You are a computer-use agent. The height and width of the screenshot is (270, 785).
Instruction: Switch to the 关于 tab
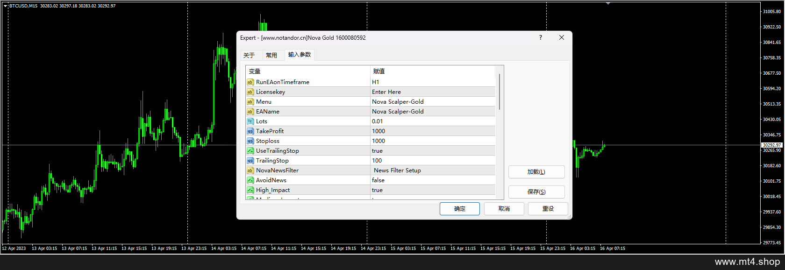pyautogui.click(x=249, y=55)
